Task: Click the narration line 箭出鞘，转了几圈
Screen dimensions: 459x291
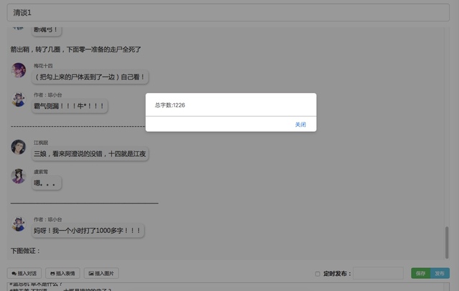Action: tap(75, 49)
